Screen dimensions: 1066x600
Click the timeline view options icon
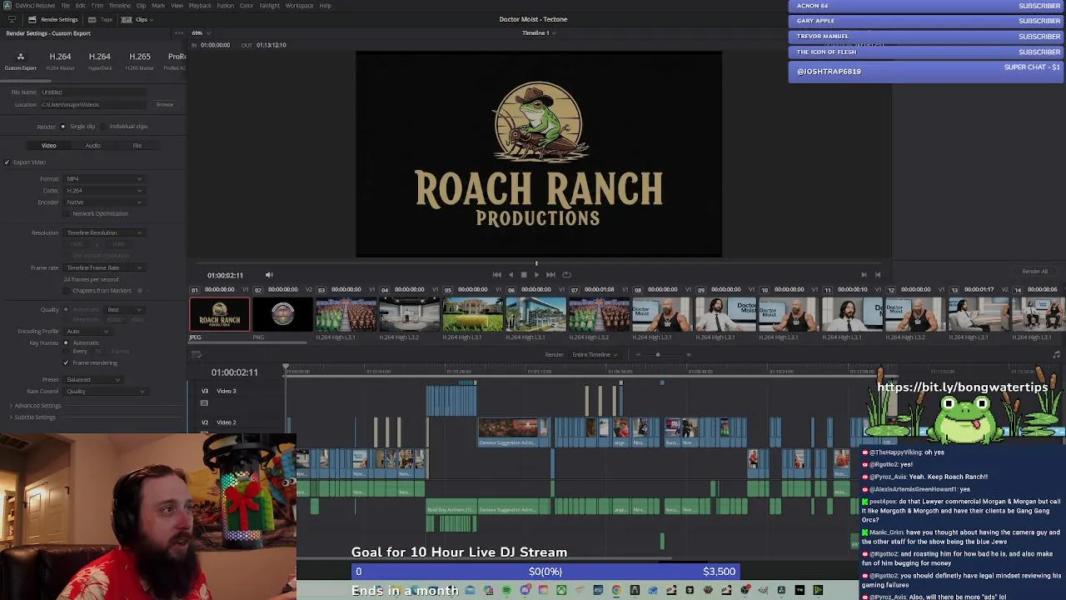point(197,355)
